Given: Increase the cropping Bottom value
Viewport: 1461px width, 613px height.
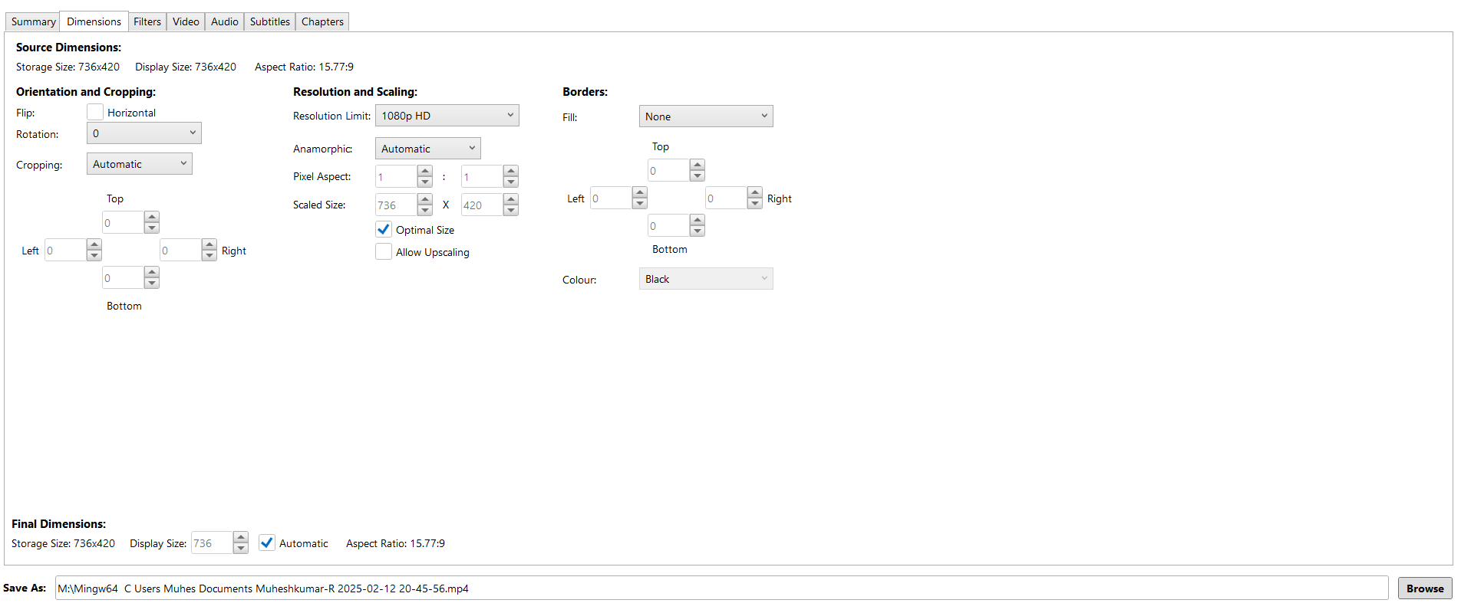Looking at the screenshot, I should pos(152,272).
